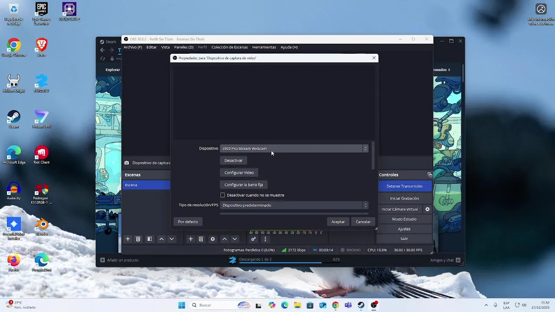Open virtual camera settings gear icon
This screenshot has height=312, width=555.
point(428,209)
